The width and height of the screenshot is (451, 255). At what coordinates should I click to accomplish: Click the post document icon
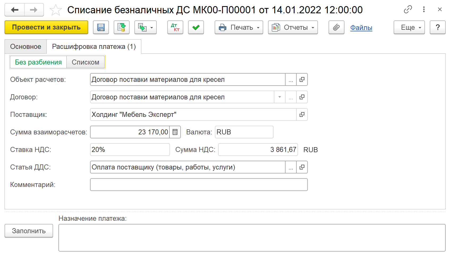coord(122,27)
